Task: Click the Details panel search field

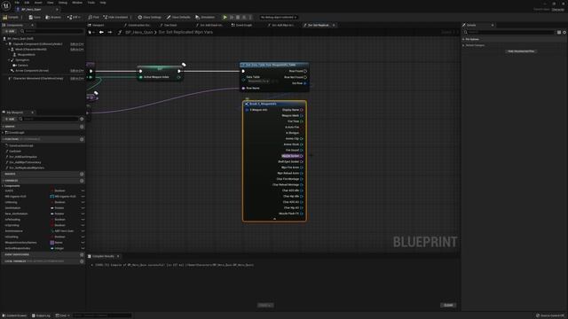Action: 509,32
